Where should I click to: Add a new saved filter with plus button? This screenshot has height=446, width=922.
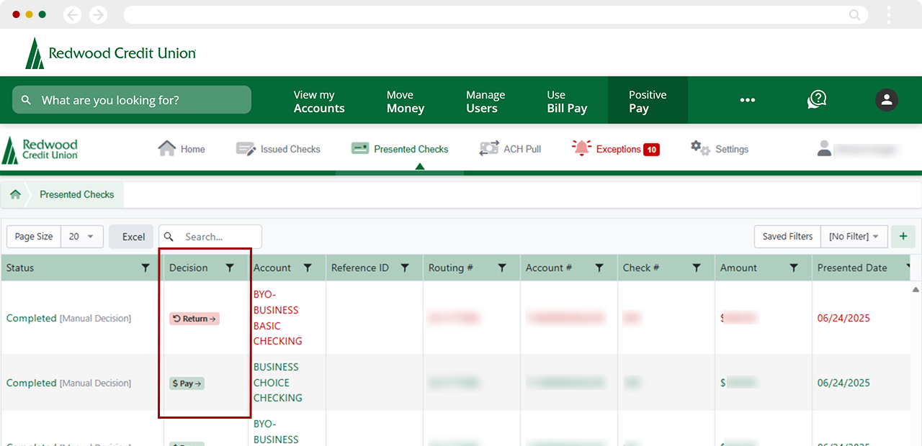(903, 236)
